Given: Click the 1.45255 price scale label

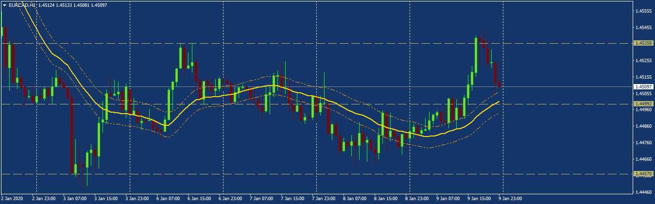Looking at the screenshot, I should point(643,61).
